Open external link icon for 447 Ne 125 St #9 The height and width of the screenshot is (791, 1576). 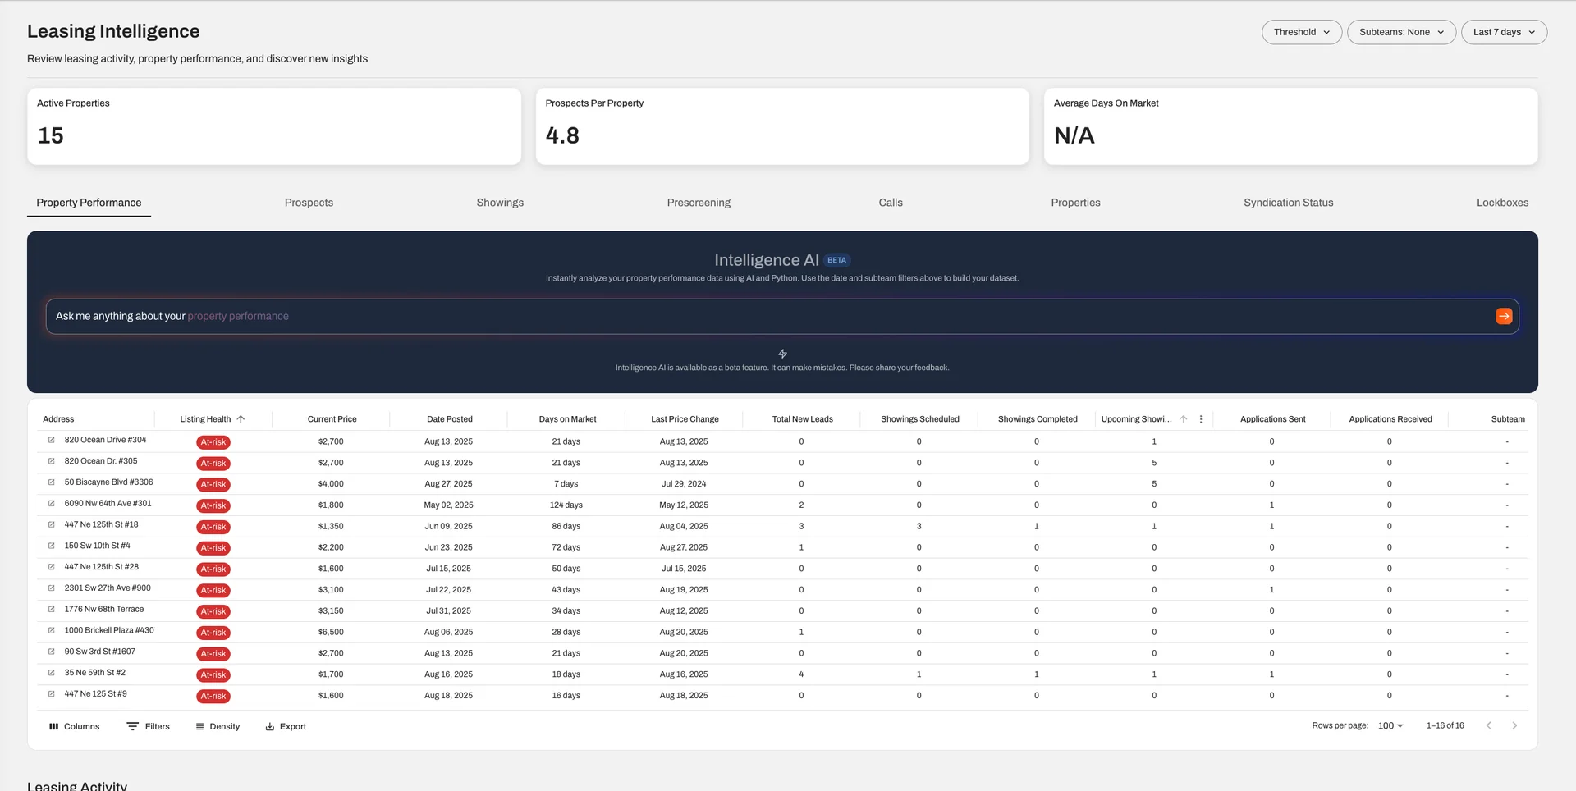(52, 694)
